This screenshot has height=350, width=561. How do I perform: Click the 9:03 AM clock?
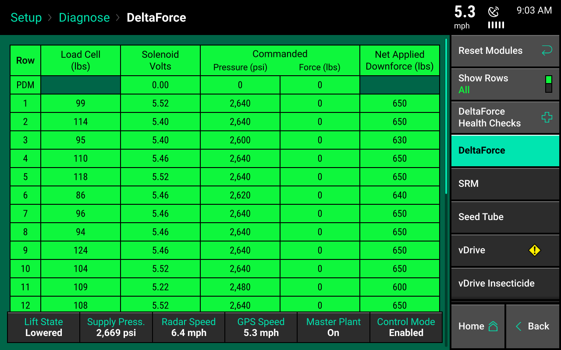[x=534, y=10]
